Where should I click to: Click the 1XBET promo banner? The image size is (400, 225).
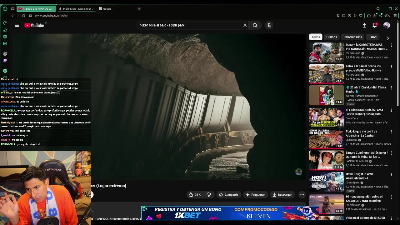[230, 213]
